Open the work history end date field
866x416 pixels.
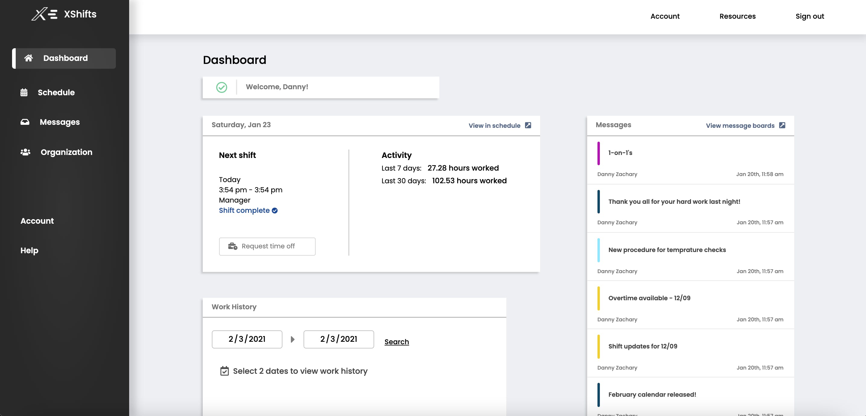339,339
